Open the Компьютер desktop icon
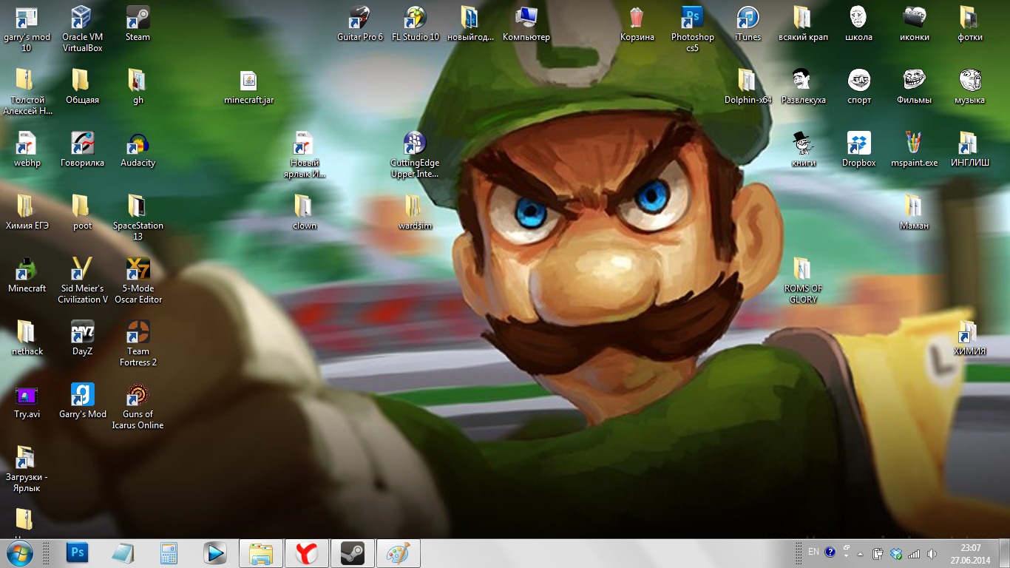Viewport: 1010px width, 568px height. pyautogui.click(x=526, y=24)
